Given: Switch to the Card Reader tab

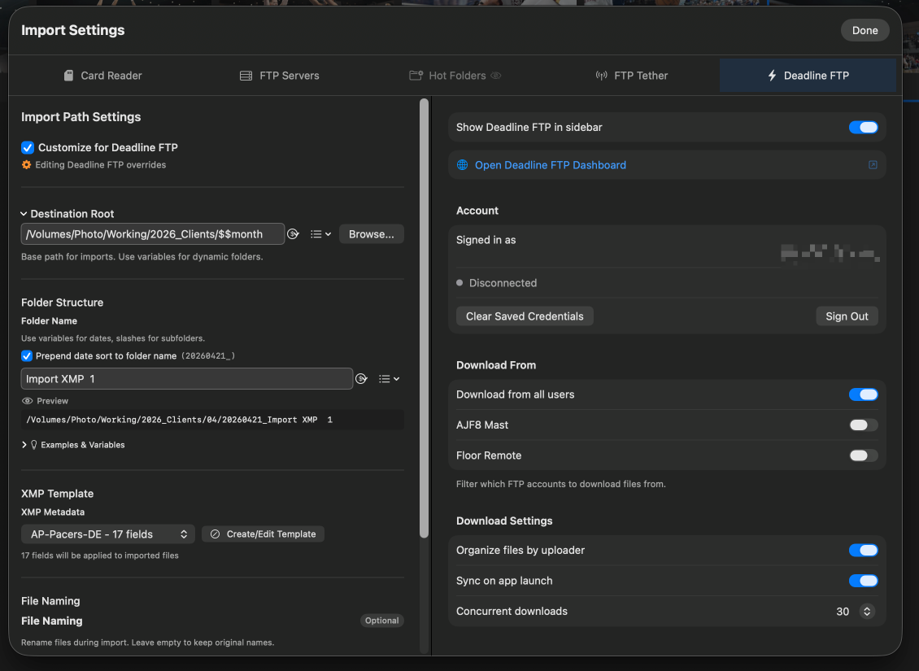Looking at the screenshot, I should tap(103, 76).
